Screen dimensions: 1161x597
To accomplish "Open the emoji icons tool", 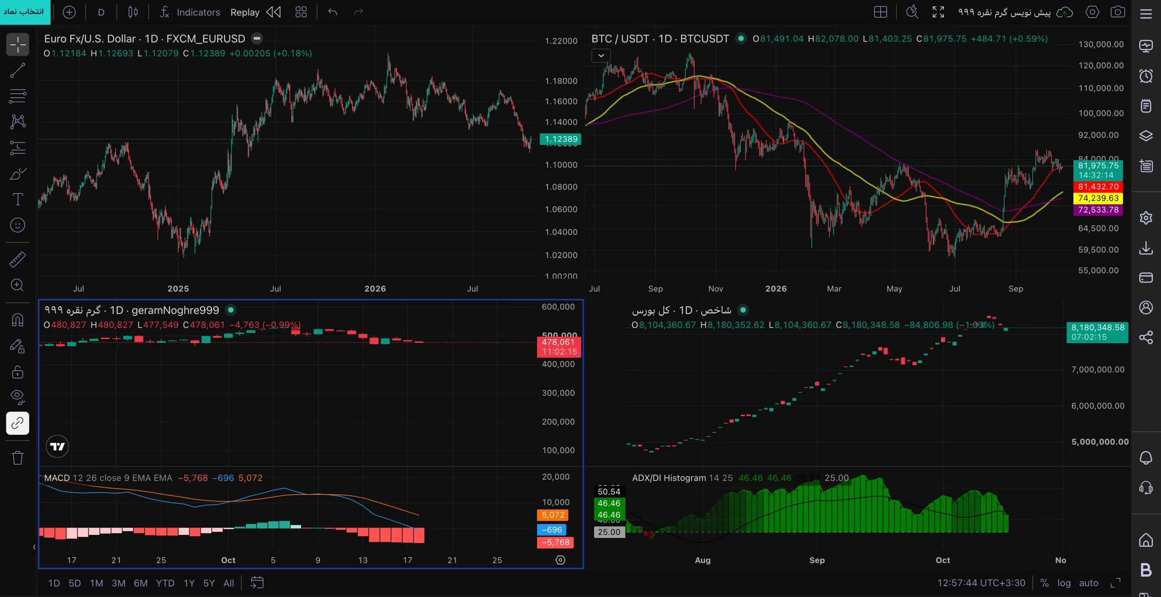I will tap(18, 225).
